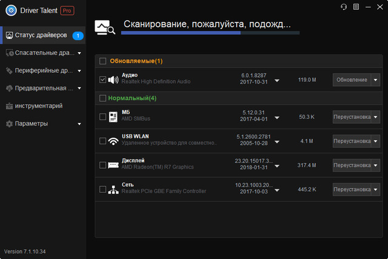The width and height of the screenshot is (388, 259).
Task: Click Переустановка button for AMD SMBus
Action: pyautogui.click(x=352, y=116)
